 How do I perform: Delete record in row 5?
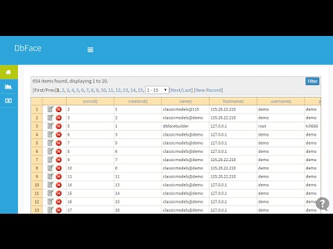tap(59, 143)
